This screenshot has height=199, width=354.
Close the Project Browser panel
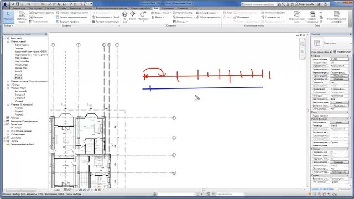[46, 34]
